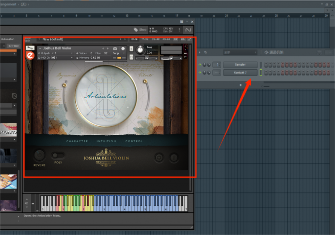Toggle the Sampler channel mute LED
The width and height of the screenshot is (335, 235).
[x=200, y=65]
